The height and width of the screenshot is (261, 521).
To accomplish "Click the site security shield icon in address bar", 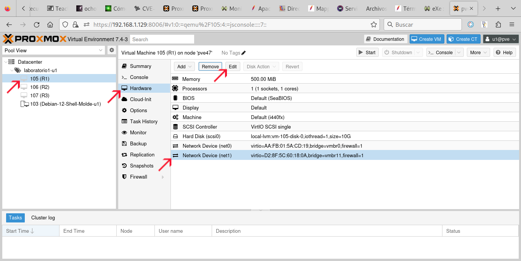I will pos(65,24).
